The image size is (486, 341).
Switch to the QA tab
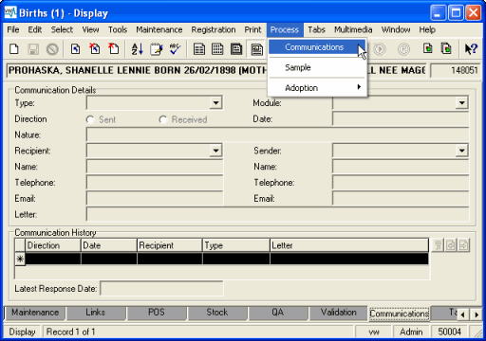tap(277, 313)
